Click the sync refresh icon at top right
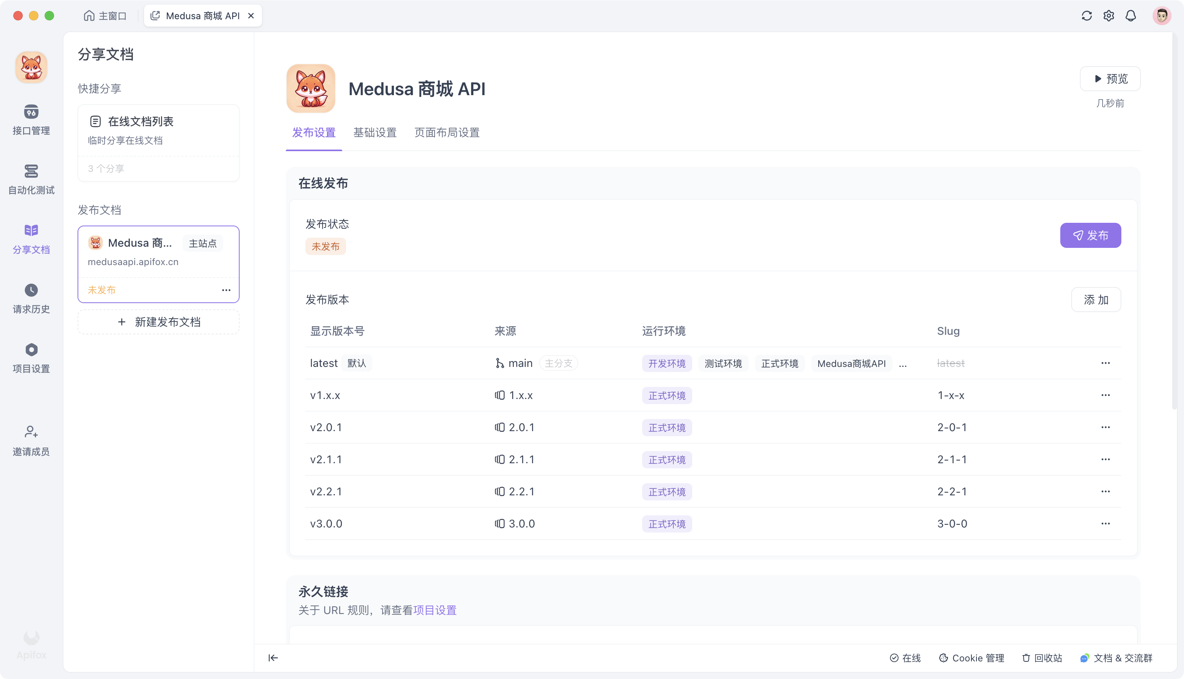This screenshot has width=1184, height=679. click(x=1087, y=15)
